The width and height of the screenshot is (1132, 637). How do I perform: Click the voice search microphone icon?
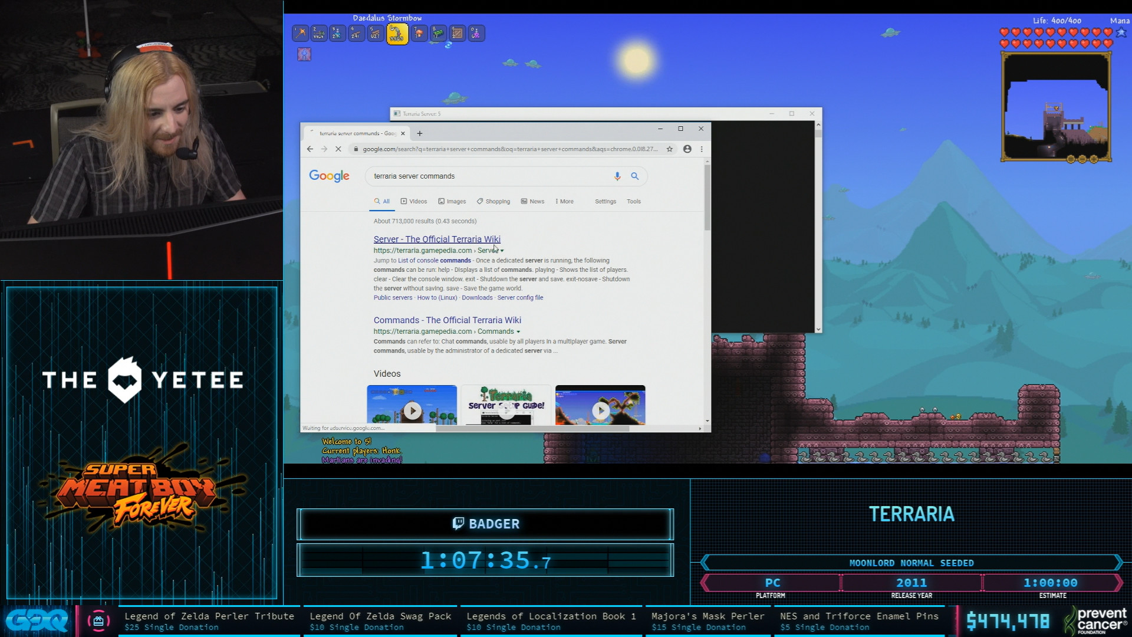point(617,176)
